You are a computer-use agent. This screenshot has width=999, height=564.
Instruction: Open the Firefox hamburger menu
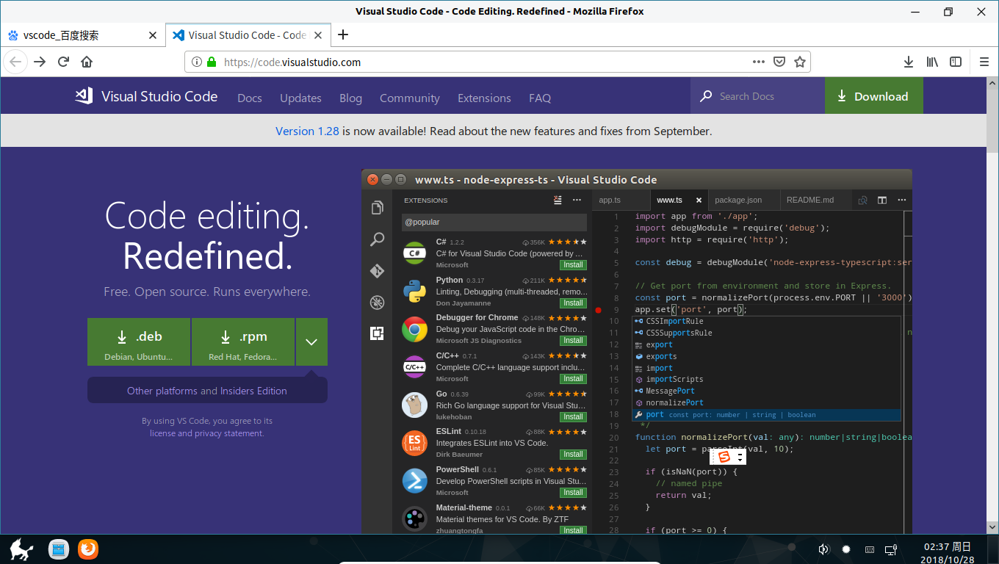(x=984, y=62)
